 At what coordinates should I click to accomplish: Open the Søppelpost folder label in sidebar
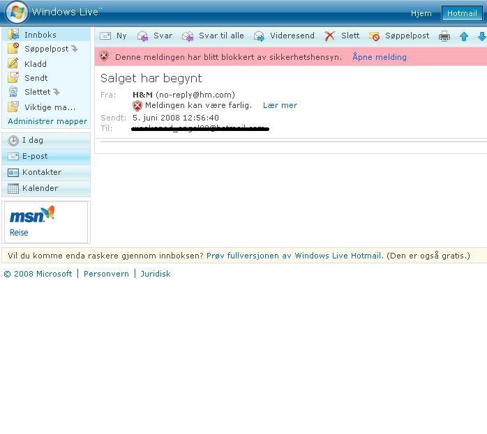(47, 49)
